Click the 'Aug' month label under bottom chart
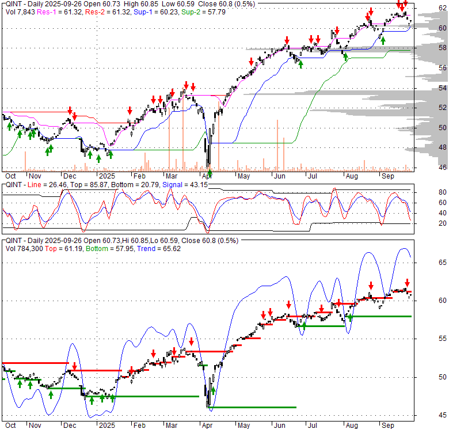The width and height of the screenshot is (449, 429). (352, 426)
